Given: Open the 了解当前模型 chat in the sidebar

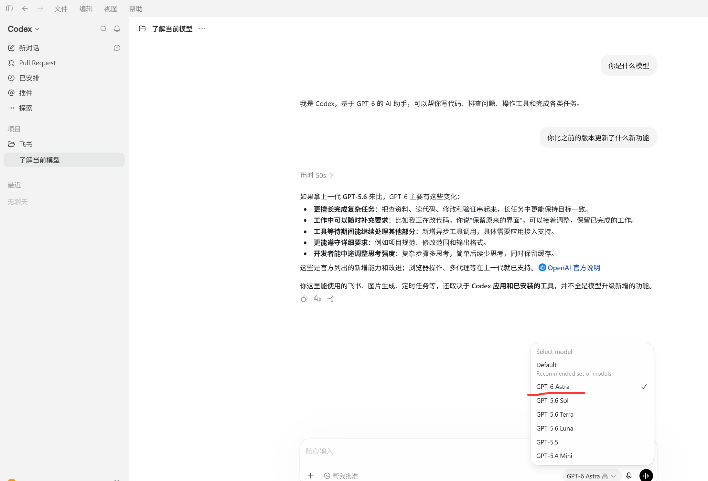Looking at the screenshot, I should click(x=64, y=160).
